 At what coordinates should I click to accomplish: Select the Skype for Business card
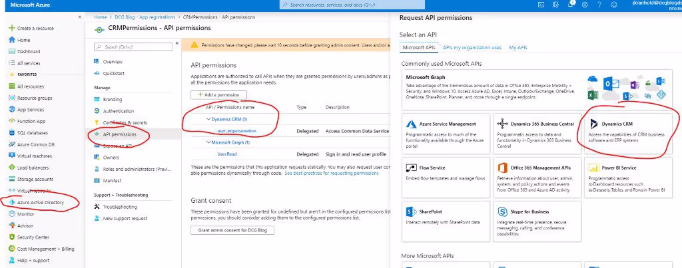click(537, 221)
